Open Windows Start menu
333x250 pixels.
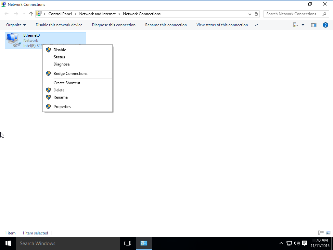tap(8, 243)
